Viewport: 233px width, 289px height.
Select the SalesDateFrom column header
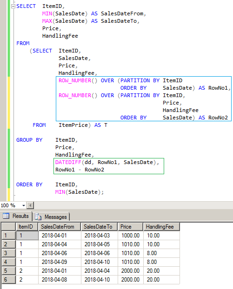tap(60, 227)
